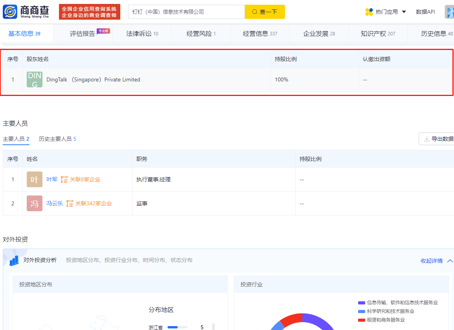Click the related-companies icon beside 叶军
Image resolution: width=454 pixels, height=330 pixels.
[64, 179]
